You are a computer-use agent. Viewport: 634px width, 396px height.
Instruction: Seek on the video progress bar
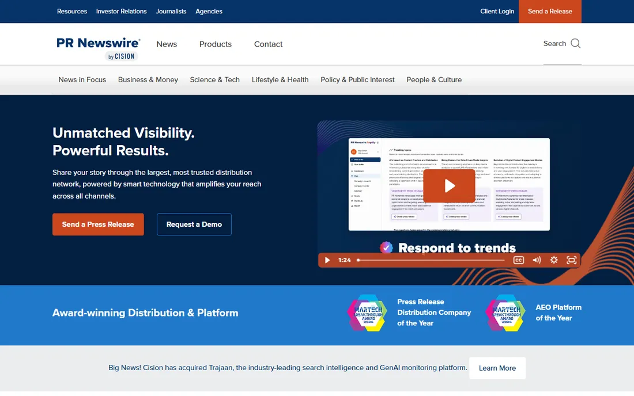pyautogui.click(x=431, y=260)
